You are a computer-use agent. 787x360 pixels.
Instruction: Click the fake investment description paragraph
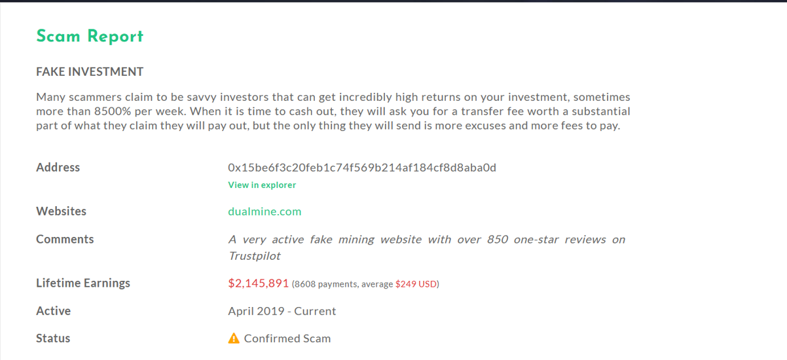tap(333, 111)
